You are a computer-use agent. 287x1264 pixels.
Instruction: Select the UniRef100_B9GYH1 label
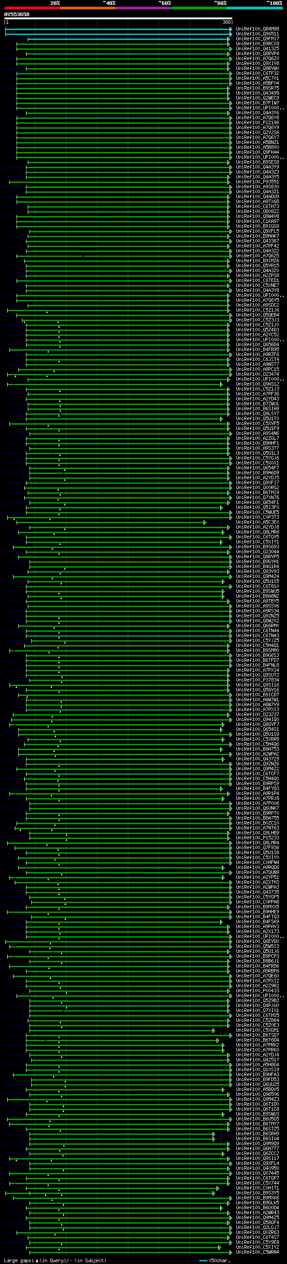pyautogui.click(x=257, y=561)
